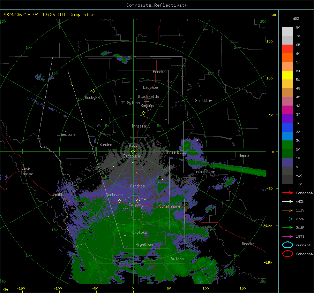314x293 pixels.
Task: Click the dBZ legend heading
Action: (296, 18)
